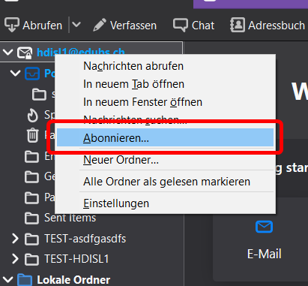Collapse the inbox folder chevron
Screen dimensions: 308x286
coord(15,73)
